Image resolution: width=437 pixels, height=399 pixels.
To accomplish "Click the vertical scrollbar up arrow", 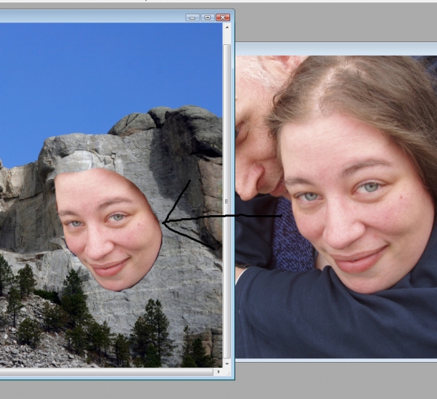I will (x=227, y=27).
